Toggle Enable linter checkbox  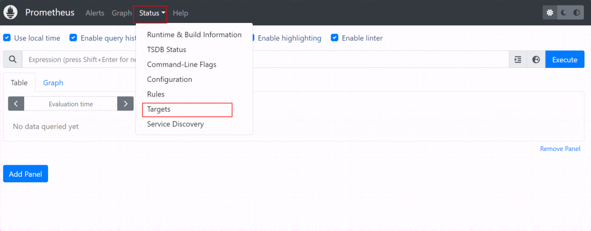click(x=334, y=38)
